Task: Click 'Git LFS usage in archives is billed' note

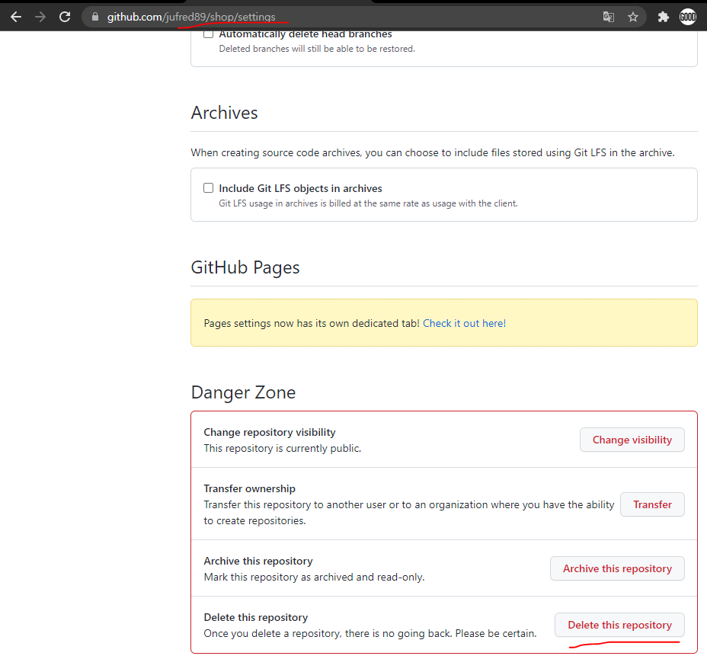Action: [x=369, y=203]
